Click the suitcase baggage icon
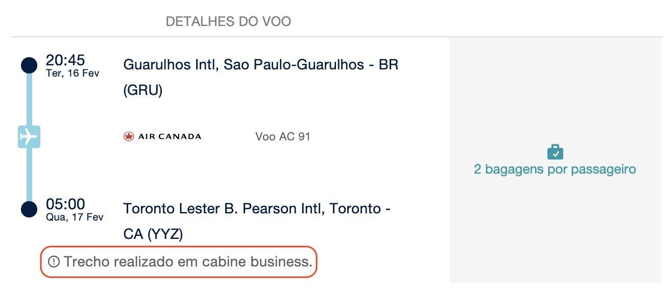This screenshot has width=672, height=292. coord(555,152)
